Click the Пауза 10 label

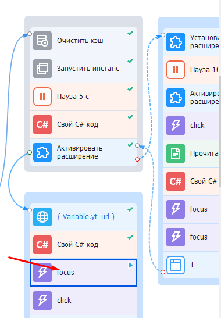pyautogui.click(x=204, y=70)
